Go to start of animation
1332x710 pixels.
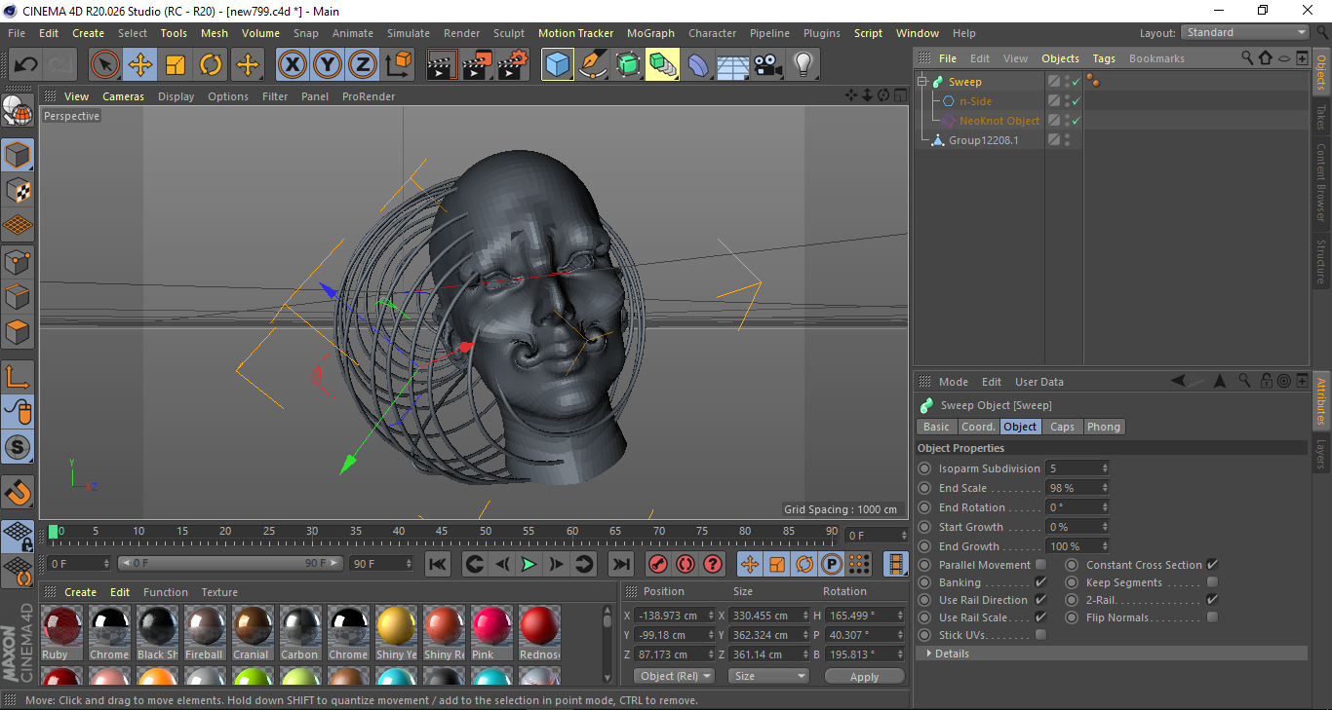click(x=438, y=564)
